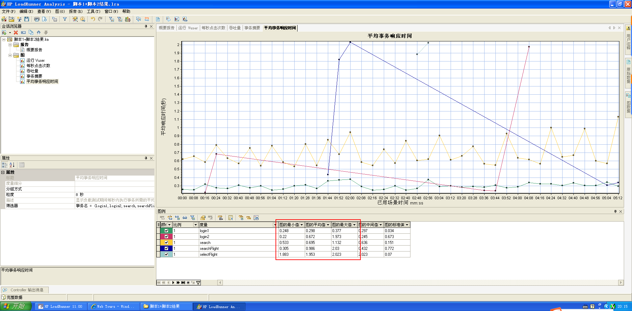Click Windows 开始 start button
The width and height of the screenshot is (632, 311).
pos(15,306)
